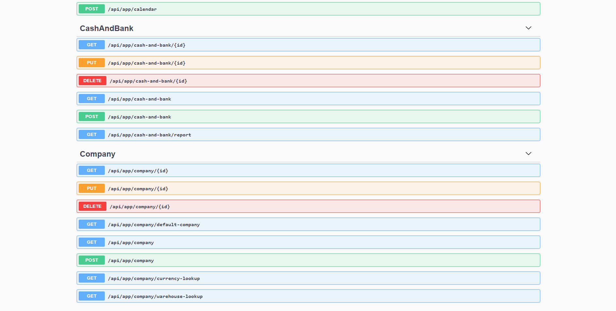Screen dimensions: 616x311
Task: Expand GET company/default-company endpoint
Action: point(154,225)
